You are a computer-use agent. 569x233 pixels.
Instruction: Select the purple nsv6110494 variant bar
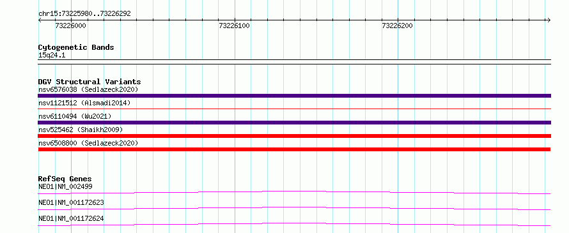pos(294,123)
